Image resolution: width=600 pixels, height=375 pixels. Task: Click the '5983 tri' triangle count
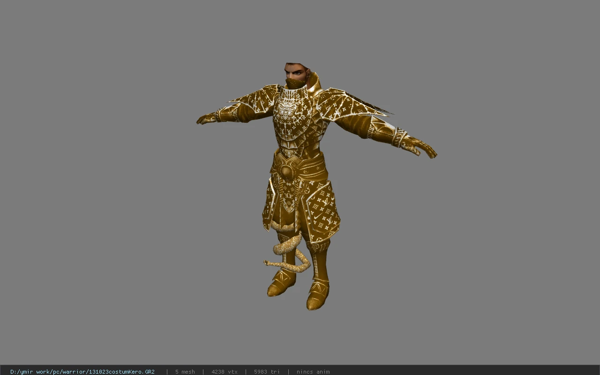(x=267, y=372)
